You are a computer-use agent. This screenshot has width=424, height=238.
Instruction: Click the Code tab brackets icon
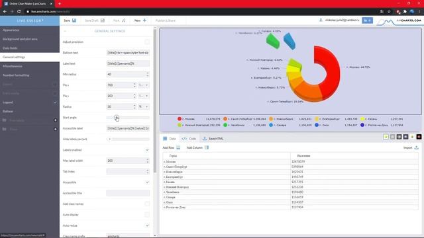click(x=184, y=138)
